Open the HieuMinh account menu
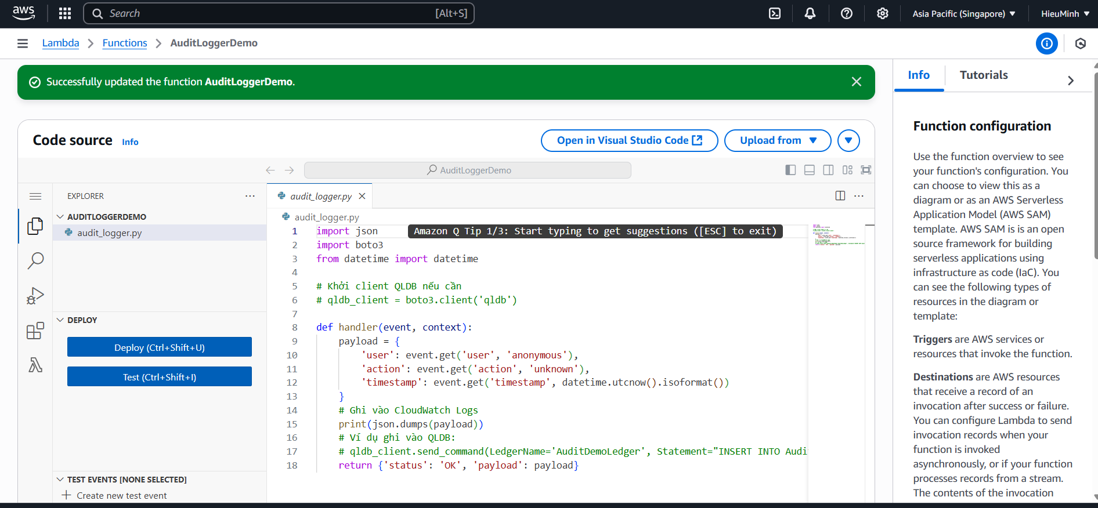 (x=1065, y=13)
